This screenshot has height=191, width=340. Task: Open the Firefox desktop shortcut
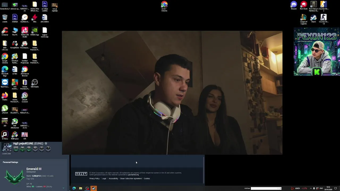click(x=5, y=96)
